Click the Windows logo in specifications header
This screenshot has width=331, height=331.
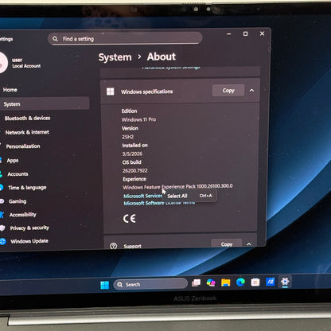click(111, 92)
